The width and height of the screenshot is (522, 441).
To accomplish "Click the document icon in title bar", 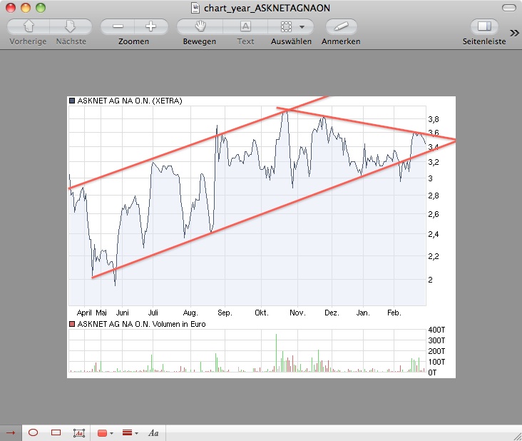I will coord(195,8).
